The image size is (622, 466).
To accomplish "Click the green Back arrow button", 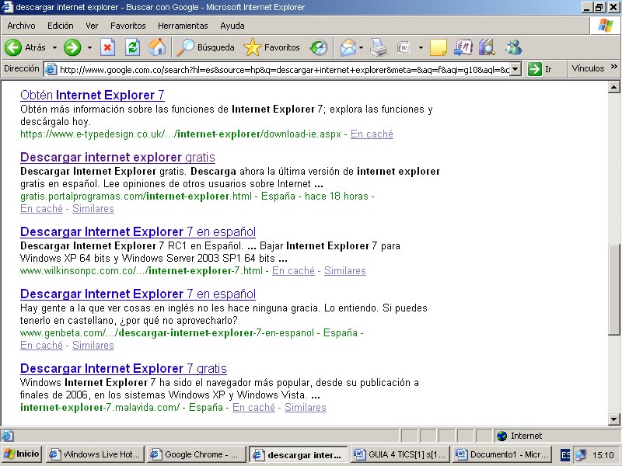I will coord(13,47).
